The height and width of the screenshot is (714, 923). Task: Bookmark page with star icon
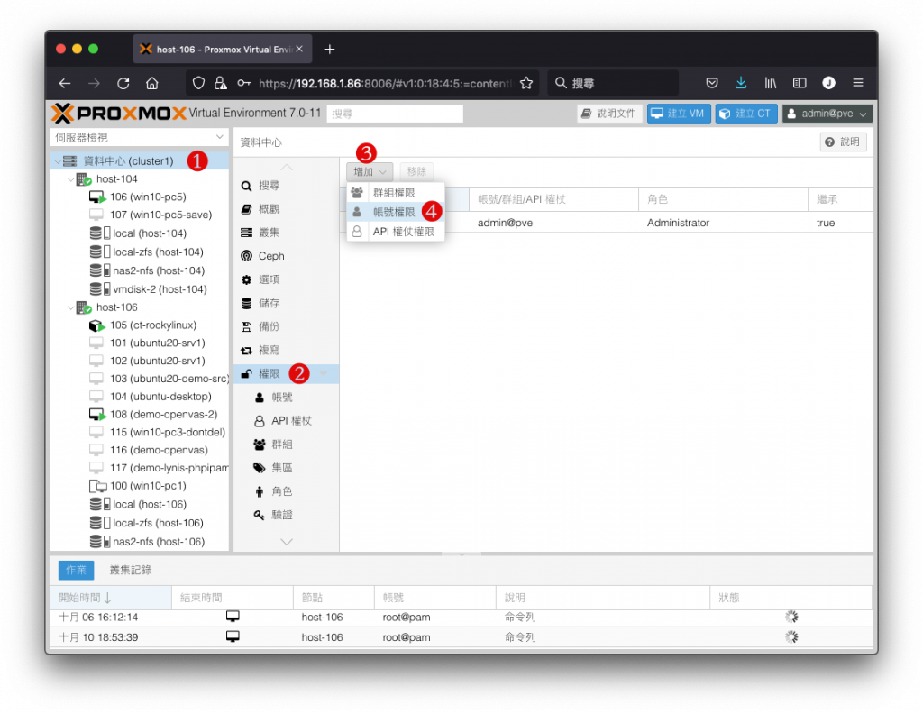point(526,83)
